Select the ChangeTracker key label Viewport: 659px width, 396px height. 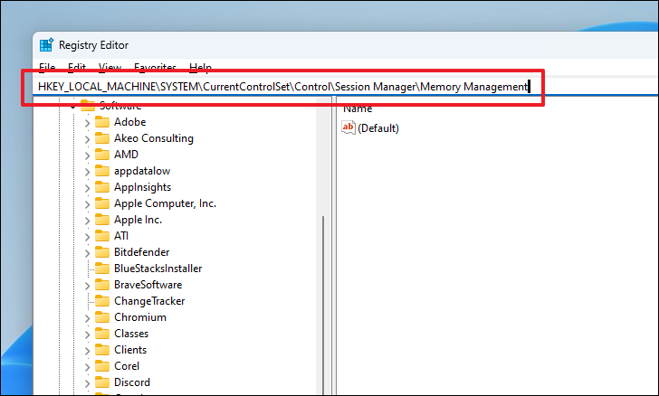(x=149, y=301)
